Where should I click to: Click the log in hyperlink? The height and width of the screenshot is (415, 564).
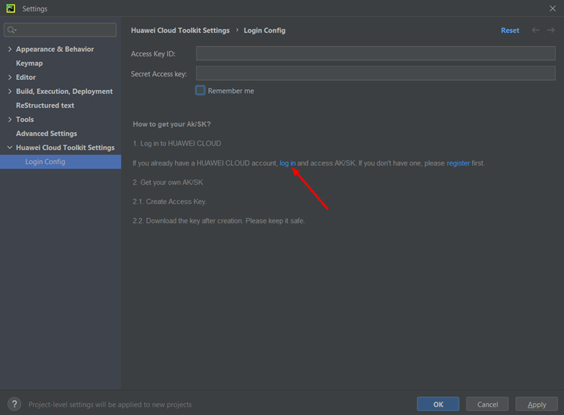tap(288, 163)
